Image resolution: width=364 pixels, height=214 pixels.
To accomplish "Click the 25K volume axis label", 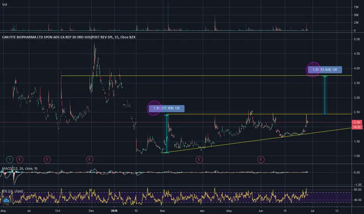I will pyautogui.click(x=356, y=23).
